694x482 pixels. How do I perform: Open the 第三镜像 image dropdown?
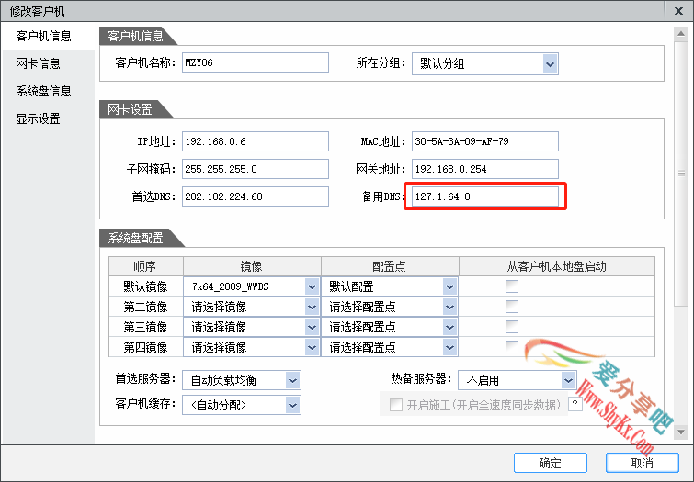coord(251,327)
